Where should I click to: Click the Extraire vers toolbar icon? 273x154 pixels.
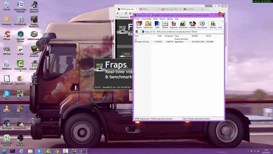[x=148, y=25]
